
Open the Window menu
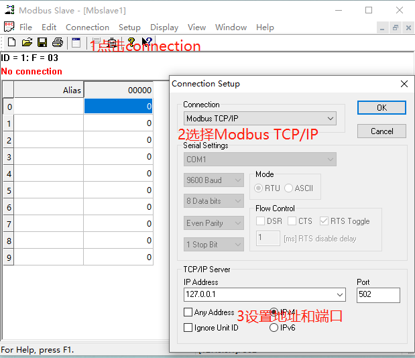(231, 27)
